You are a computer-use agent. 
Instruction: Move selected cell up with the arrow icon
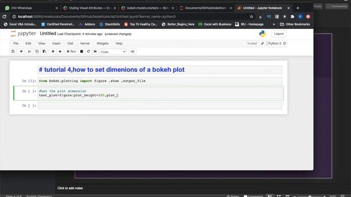point(53,51)
